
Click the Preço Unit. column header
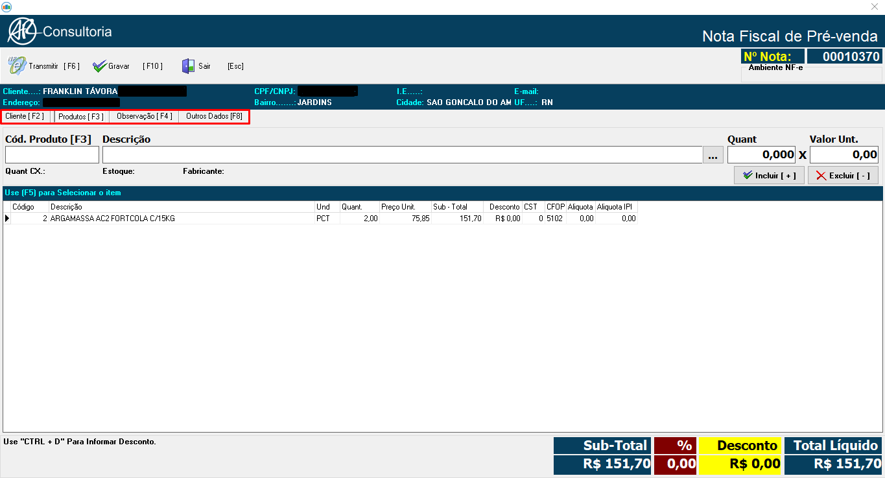coord(405,207)
